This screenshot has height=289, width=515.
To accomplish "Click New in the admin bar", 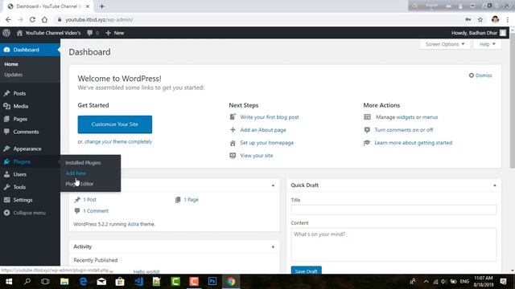I will [114, 33].
